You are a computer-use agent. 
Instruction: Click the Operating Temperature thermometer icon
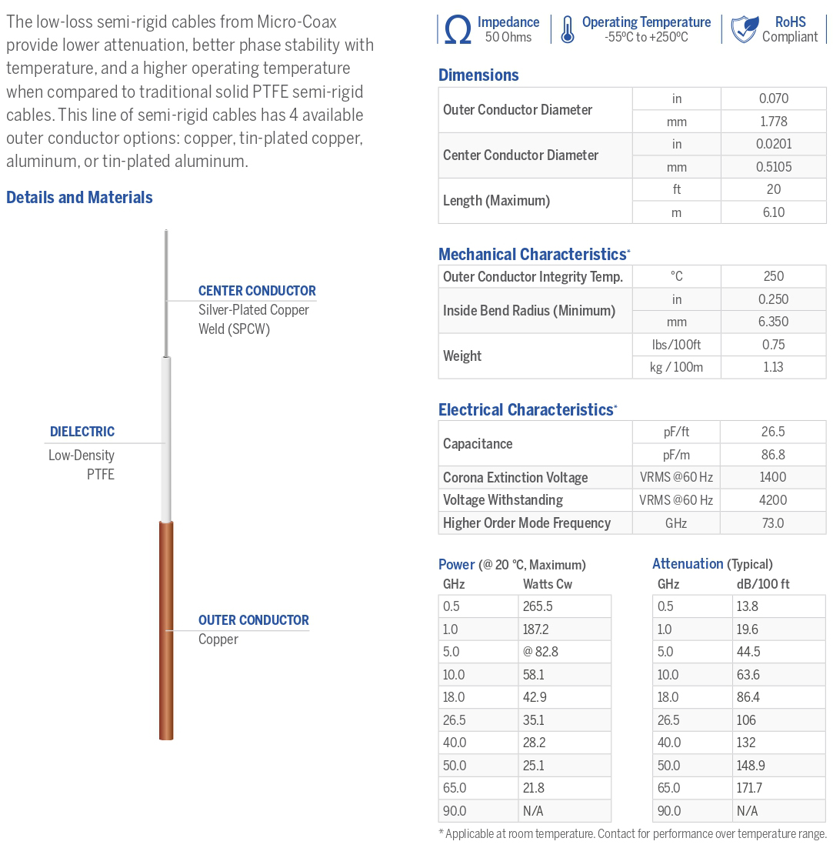568,29
